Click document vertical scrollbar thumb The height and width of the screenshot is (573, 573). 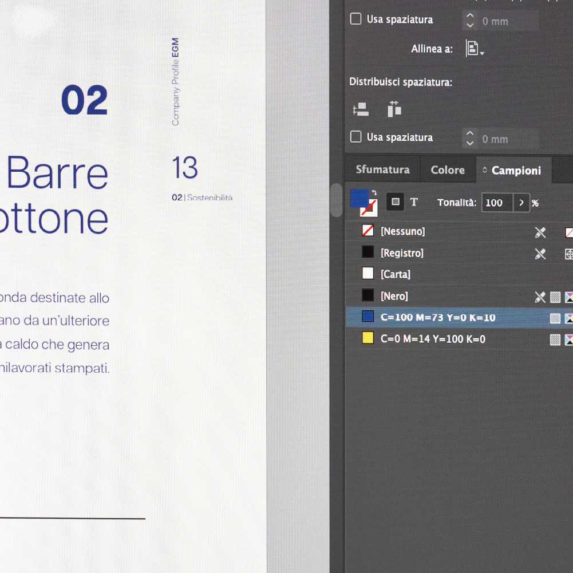tap(336, 200)
